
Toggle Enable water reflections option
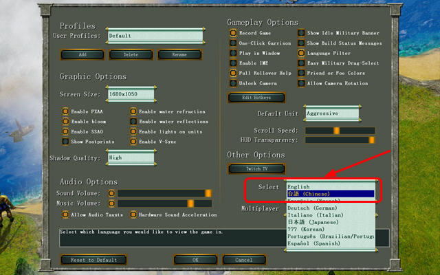coord(133,121)
